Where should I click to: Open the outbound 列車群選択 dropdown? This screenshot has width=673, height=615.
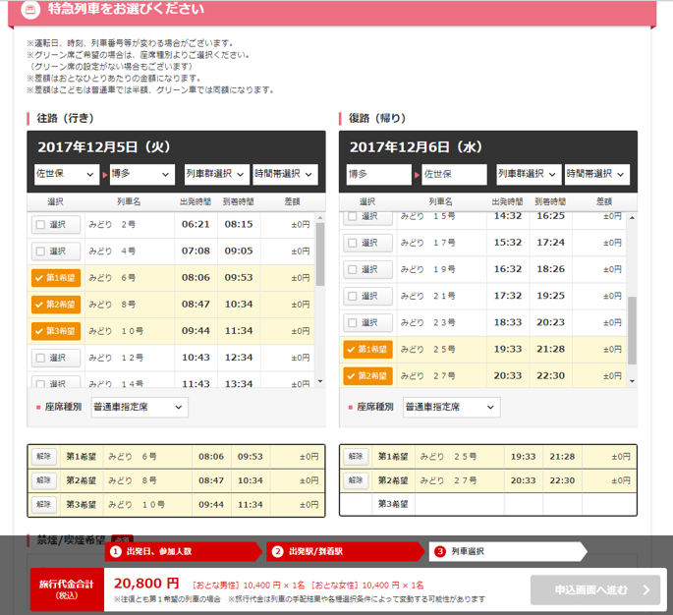pos(217,174)
